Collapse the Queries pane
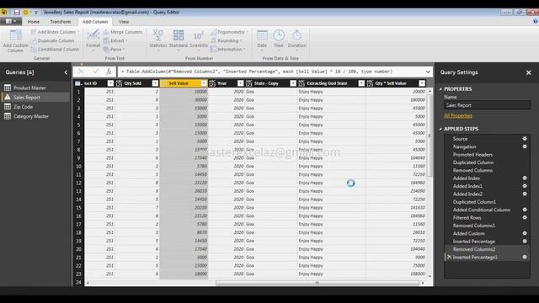This screenshot has width=539, height=303. click(x=66, y=72)
